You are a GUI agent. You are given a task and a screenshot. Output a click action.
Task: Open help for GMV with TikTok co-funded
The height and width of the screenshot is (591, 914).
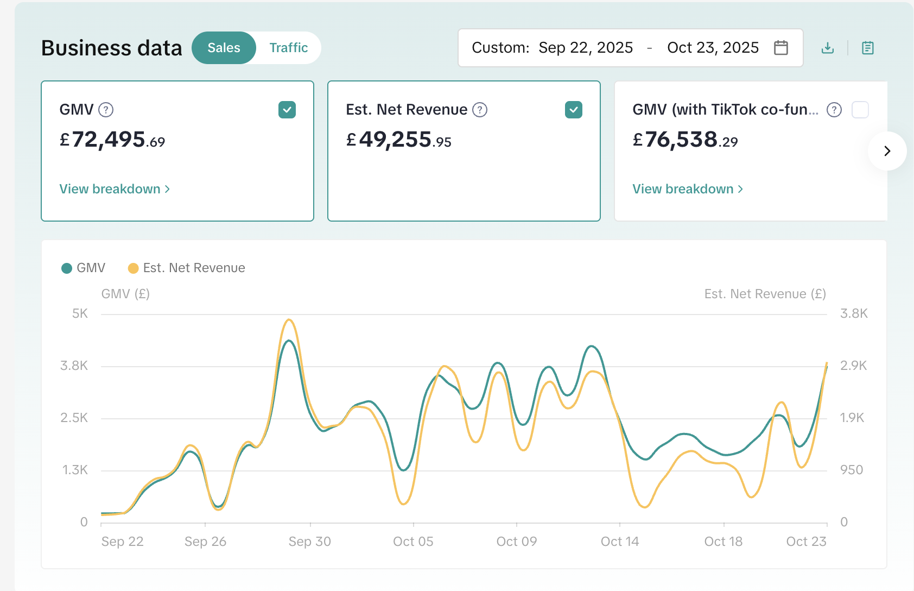[834, 110]
